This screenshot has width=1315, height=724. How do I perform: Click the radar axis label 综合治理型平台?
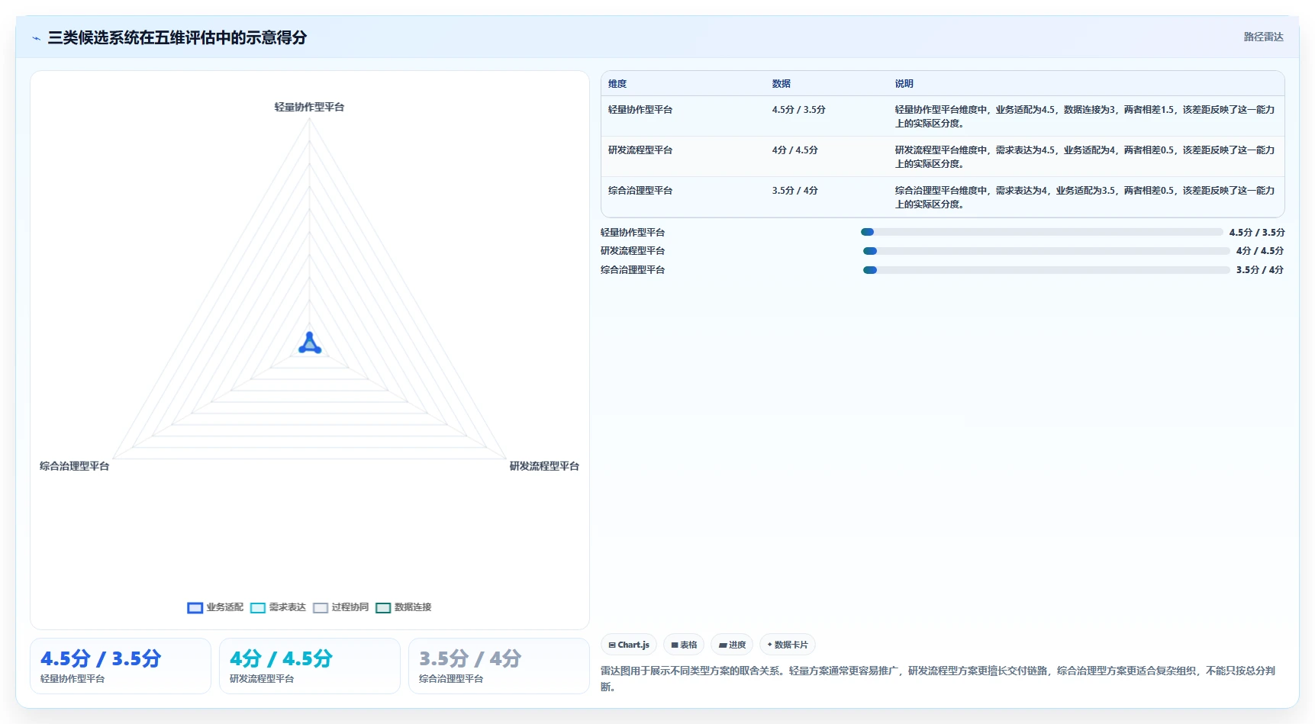(75, 466)
